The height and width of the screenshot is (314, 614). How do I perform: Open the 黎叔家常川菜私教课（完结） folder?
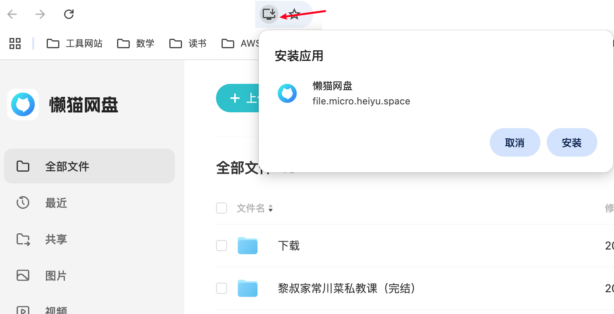pyautogui.click(x=347, y=288)
